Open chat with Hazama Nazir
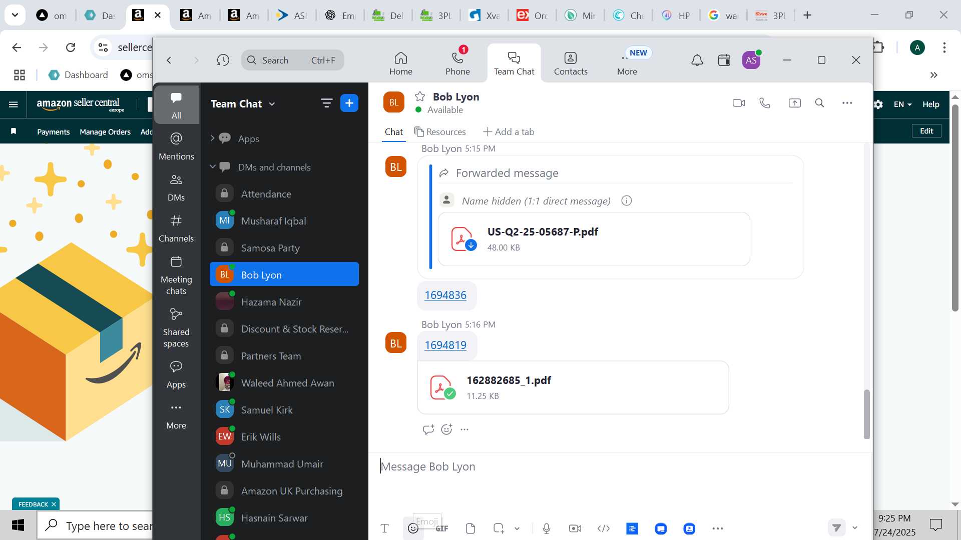Image resolution: width=961 pixels, height=540 pixels. pos(284,301)
